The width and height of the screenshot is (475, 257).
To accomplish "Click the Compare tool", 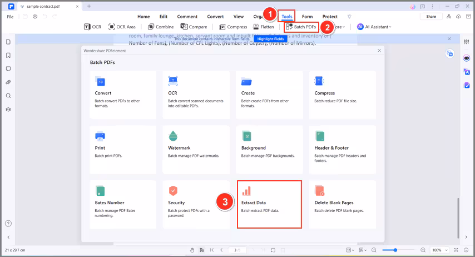I will pyautogui.click(x=194, y=27).
